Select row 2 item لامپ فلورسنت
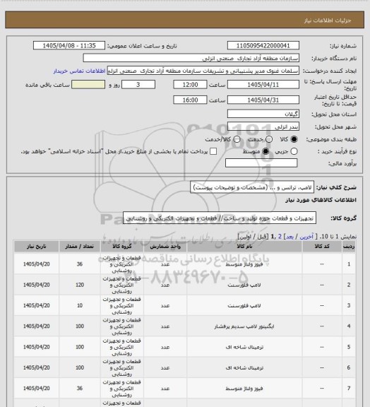Screen dimensions: 370x407 244,285
